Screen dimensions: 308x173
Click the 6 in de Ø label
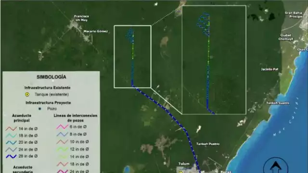pyautogui.click(x=78, y=127)
